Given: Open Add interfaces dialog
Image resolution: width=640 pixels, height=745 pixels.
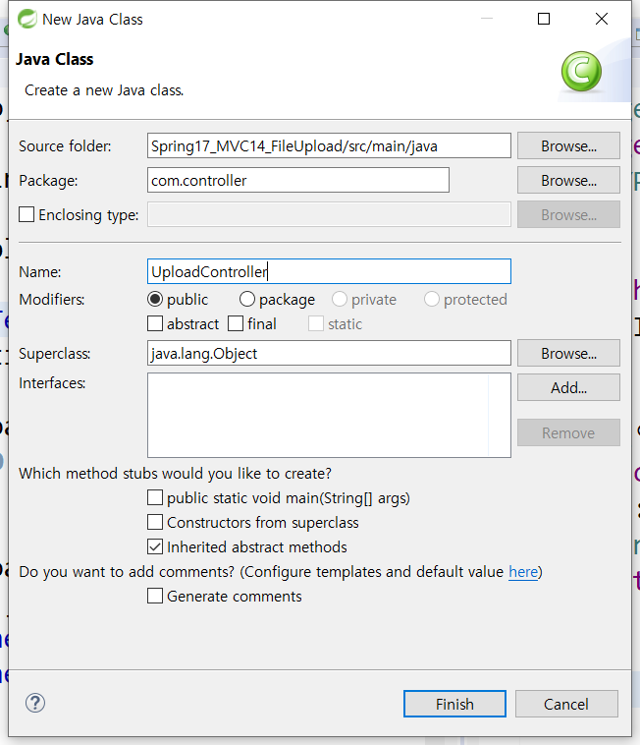Looking at the screenshot, I should 568,387.
